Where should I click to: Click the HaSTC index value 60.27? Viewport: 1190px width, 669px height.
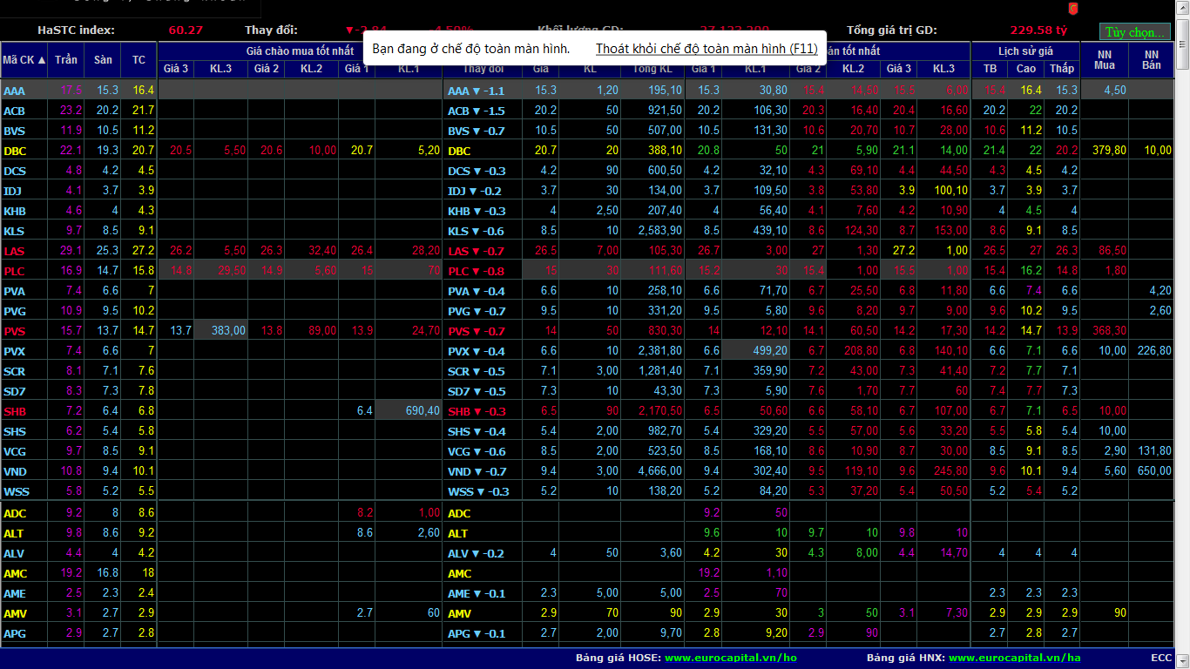(x=186, y=30)
